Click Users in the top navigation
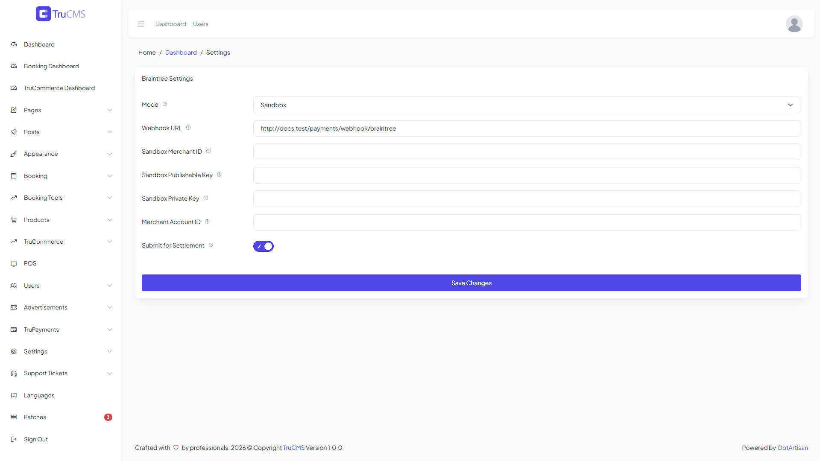The height and width of the screenshot is (461, 820). click(x=201, y=24)
